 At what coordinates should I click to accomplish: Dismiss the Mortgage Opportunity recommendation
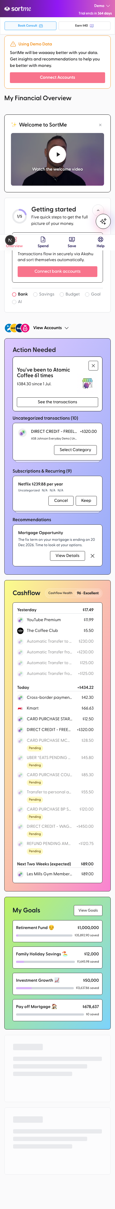coord(93,556)
